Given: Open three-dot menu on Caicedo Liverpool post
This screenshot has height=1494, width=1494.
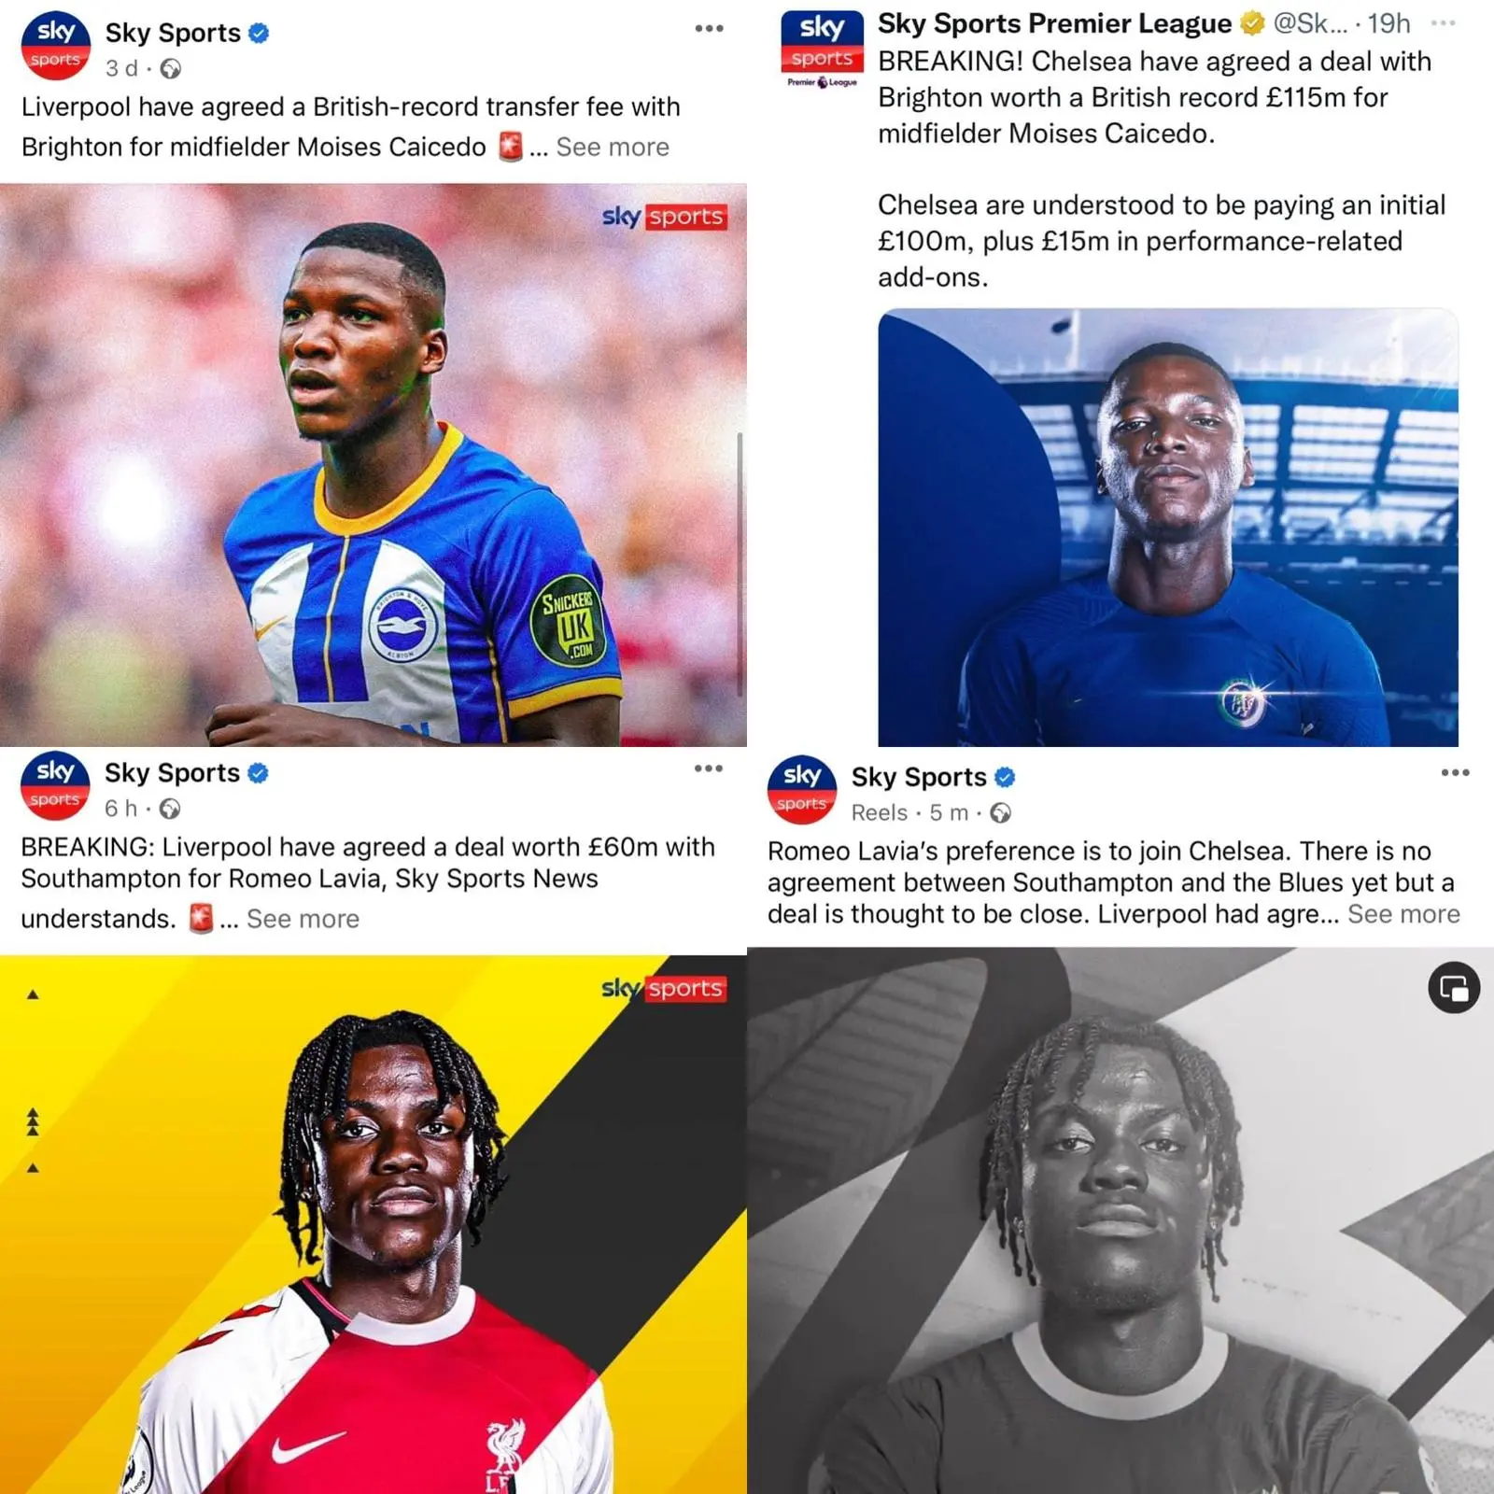Looking at the screenshot, I should pyautogui.click(x=710, y=29).
